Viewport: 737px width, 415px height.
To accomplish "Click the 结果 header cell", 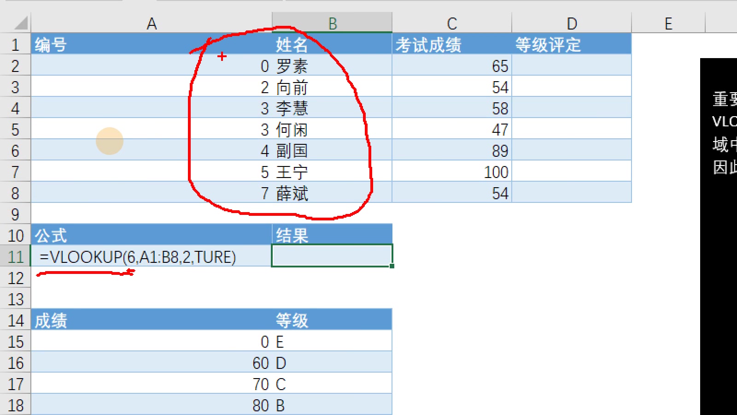I will pyautogui.click(x=332, y=235).
